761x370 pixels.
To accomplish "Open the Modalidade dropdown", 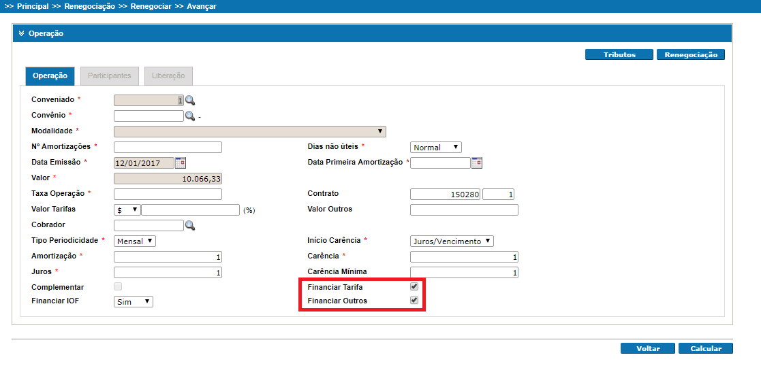I will [x=250, y=132].
